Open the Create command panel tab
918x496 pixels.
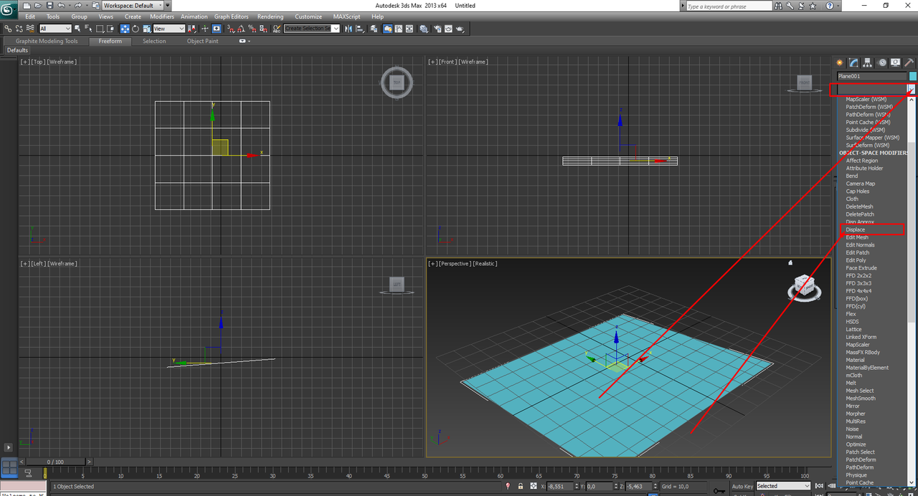point(839,62)
